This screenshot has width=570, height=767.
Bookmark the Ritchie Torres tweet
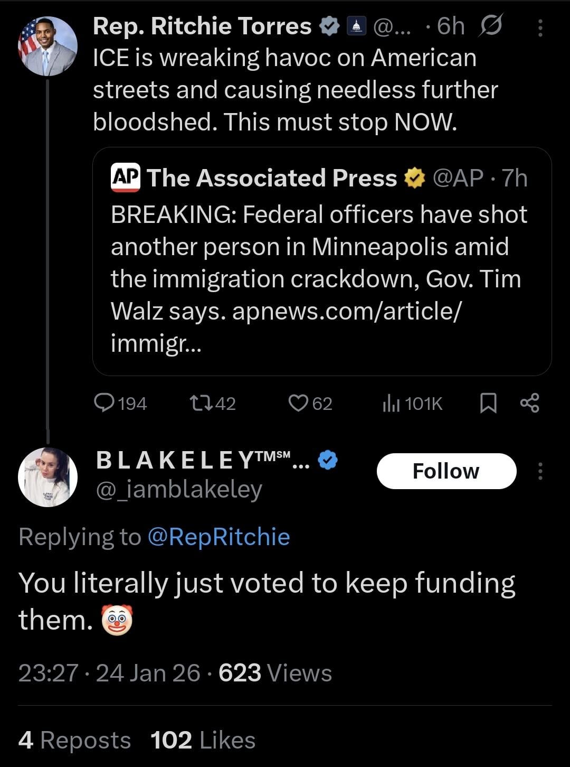[x=488, y=404]
